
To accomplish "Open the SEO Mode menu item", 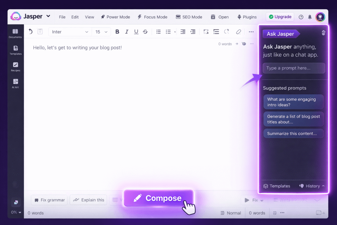I will (189, 17).
